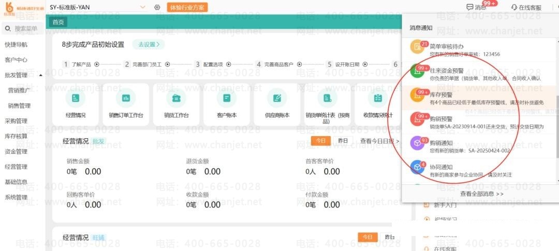
Task: Open message 有新的商家参与企业协同
Action: [x=471, y=175]
